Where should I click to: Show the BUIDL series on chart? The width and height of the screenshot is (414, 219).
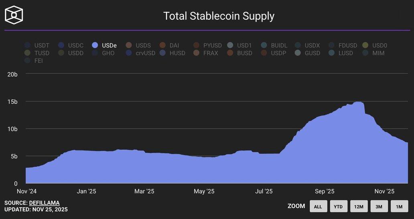(x=264, y=45)
